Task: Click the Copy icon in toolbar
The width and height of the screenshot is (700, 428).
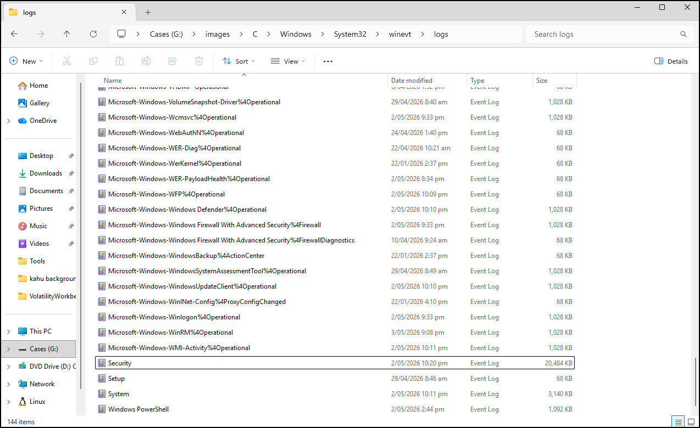Action: [93, 61]
